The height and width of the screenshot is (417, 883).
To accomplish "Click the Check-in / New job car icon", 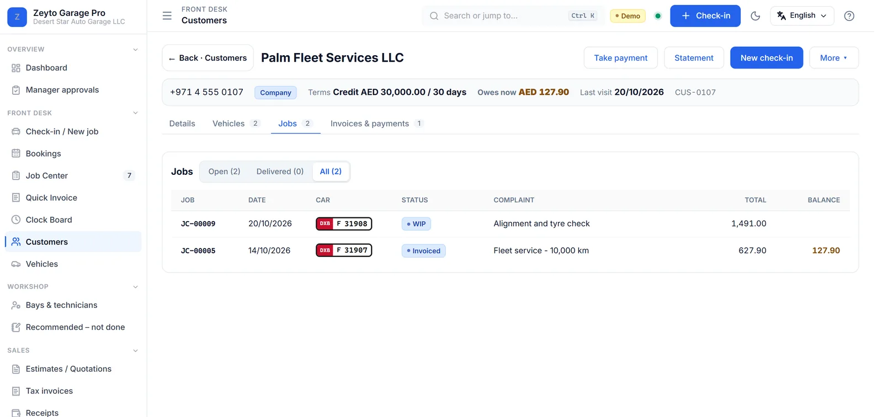I will 16,132.
